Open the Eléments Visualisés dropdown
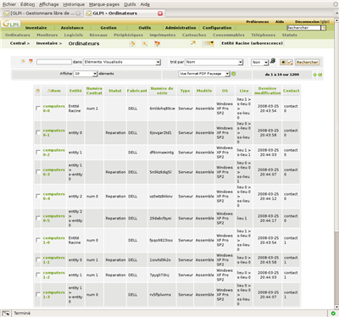339x317 pixels. [122, 62]
